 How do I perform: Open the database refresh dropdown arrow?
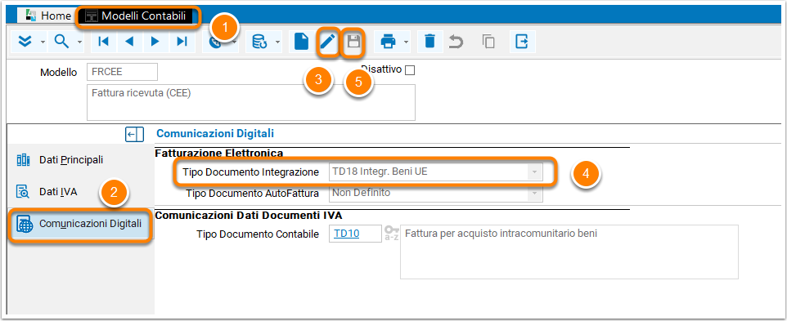click(277, 42)
